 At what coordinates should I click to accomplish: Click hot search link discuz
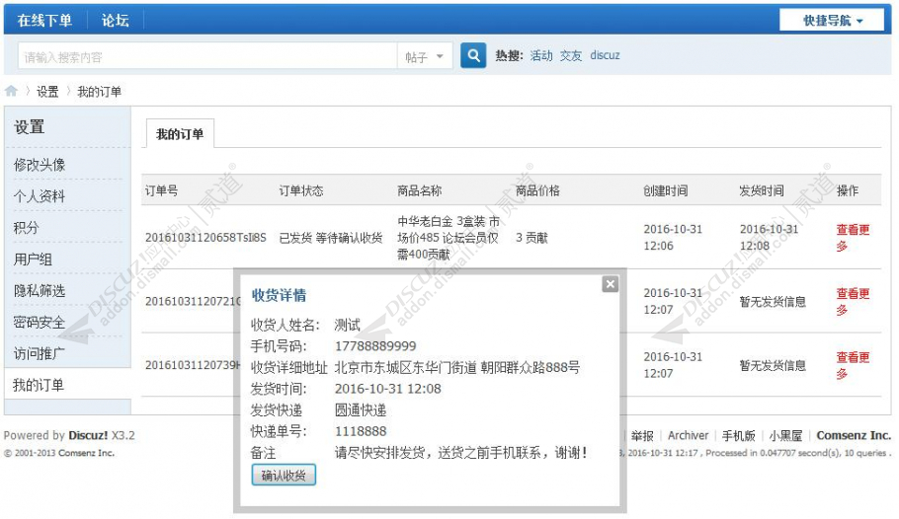(605, 55)
